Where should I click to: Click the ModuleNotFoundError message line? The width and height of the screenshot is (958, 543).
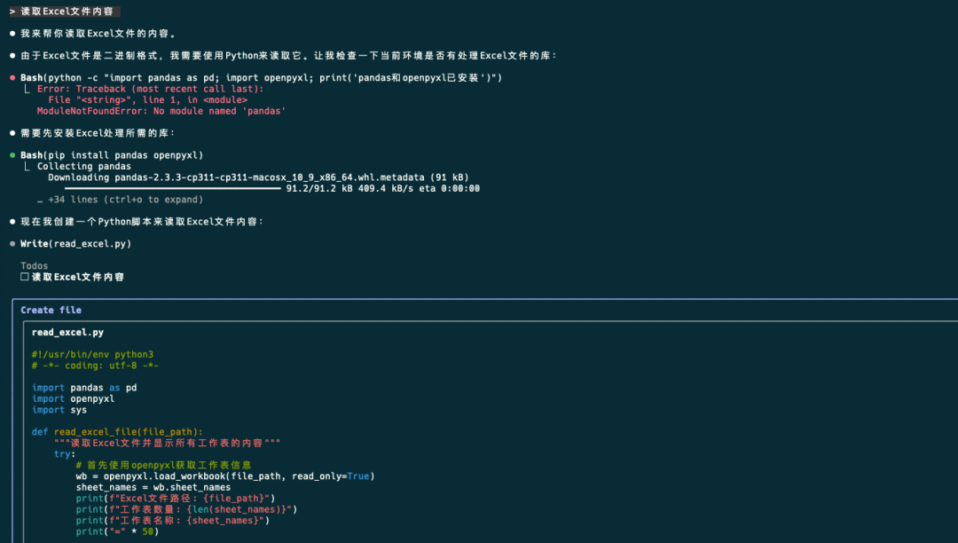[161, 111]
